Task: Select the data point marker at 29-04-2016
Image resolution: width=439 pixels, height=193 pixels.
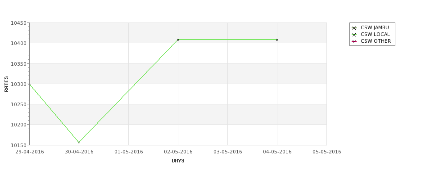Action: tap(29, 84)
